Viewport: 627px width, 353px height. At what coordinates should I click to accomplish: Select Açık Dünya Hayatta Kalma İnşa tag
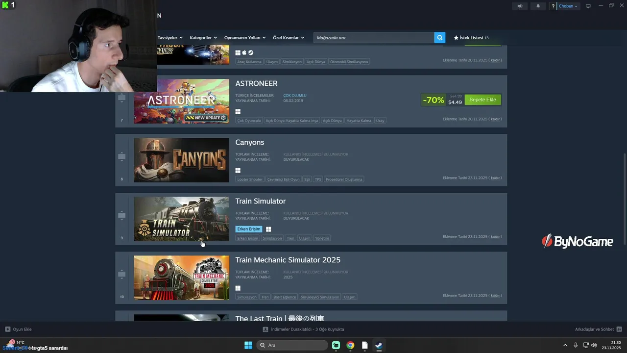point(292,121)
